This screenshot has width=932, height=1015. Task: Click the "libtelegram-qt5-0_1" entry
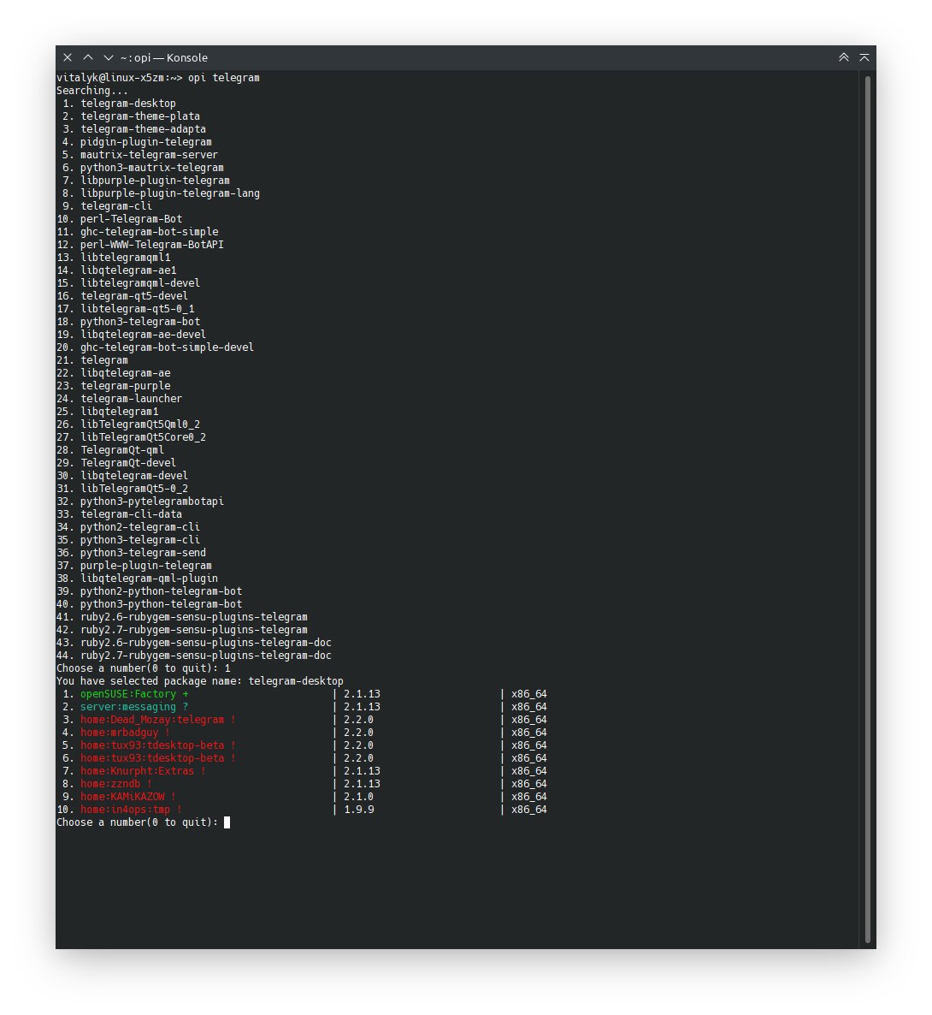point(137,309)
